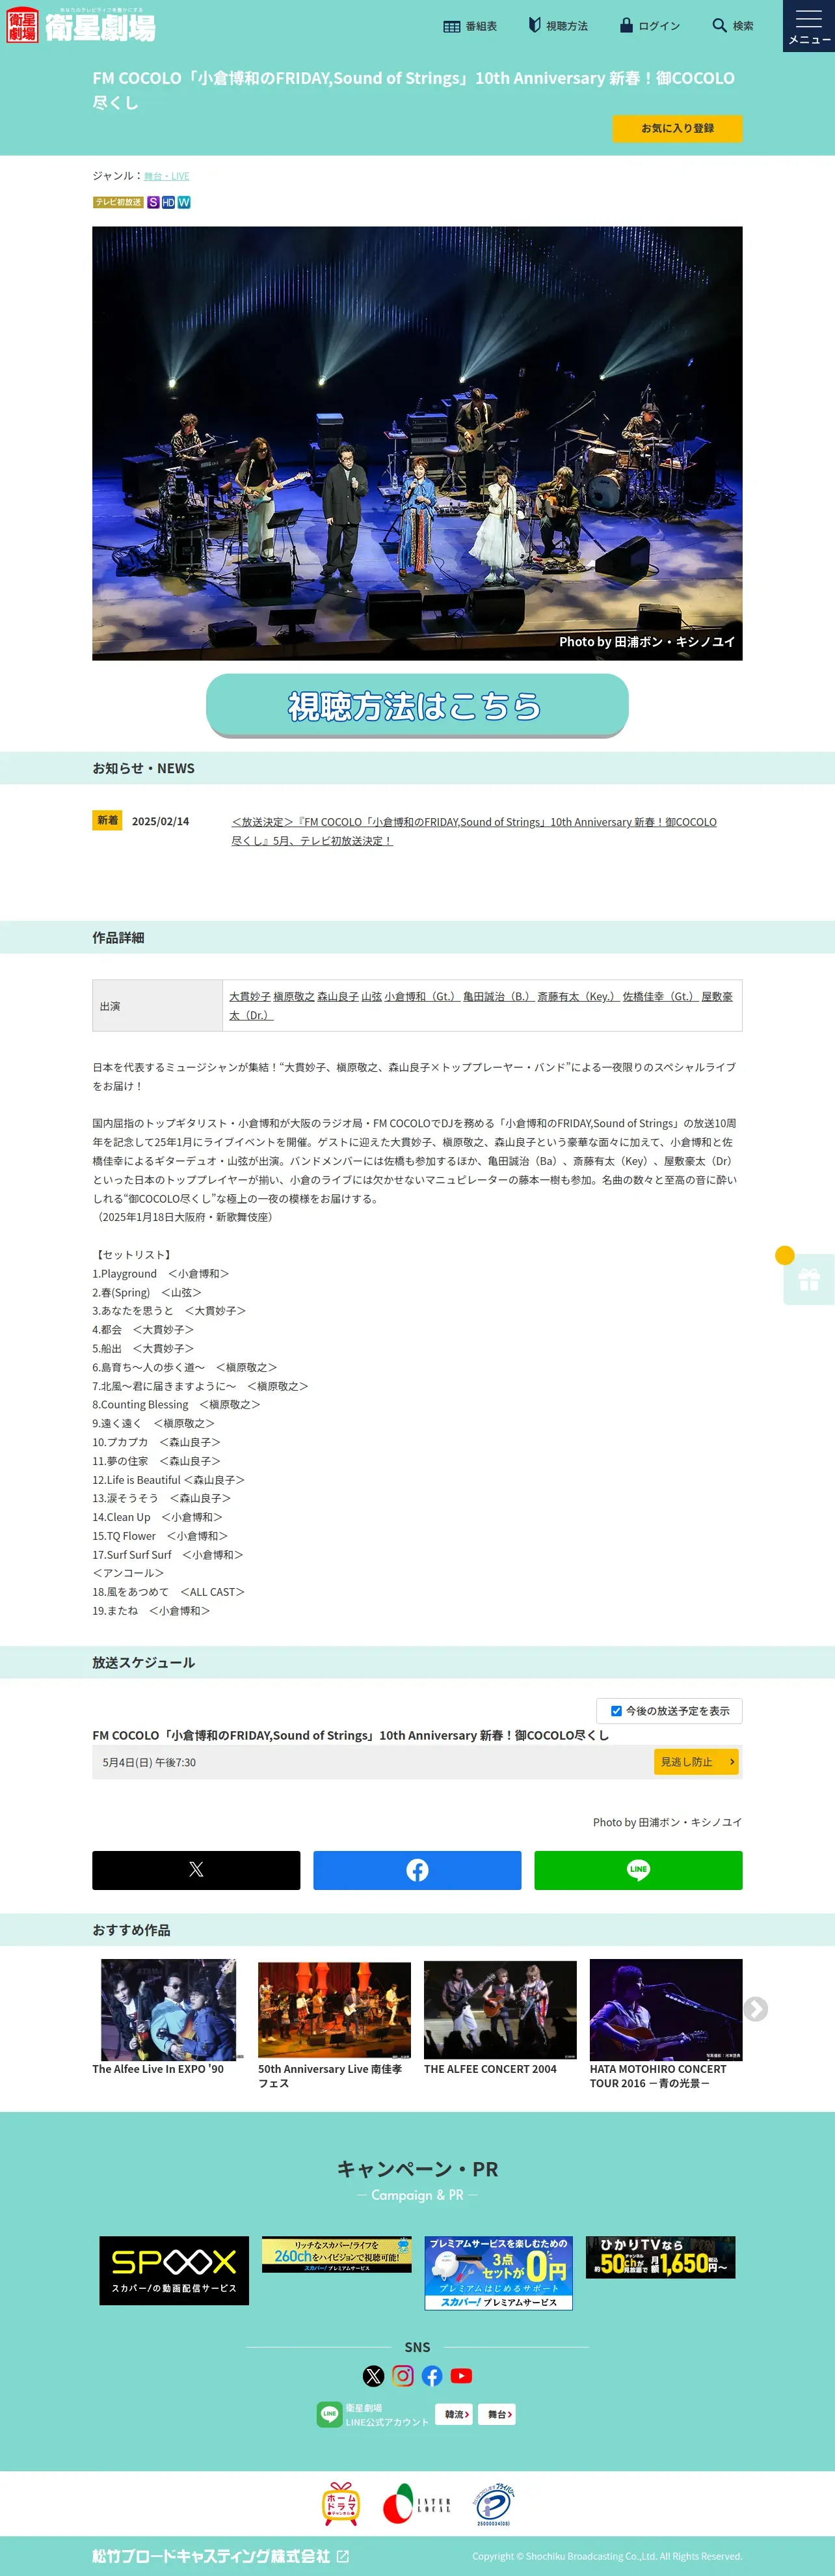835x2576 pixels.
Task: Open cast link 斎藤有太（Key.）
Action: (578, 996)
